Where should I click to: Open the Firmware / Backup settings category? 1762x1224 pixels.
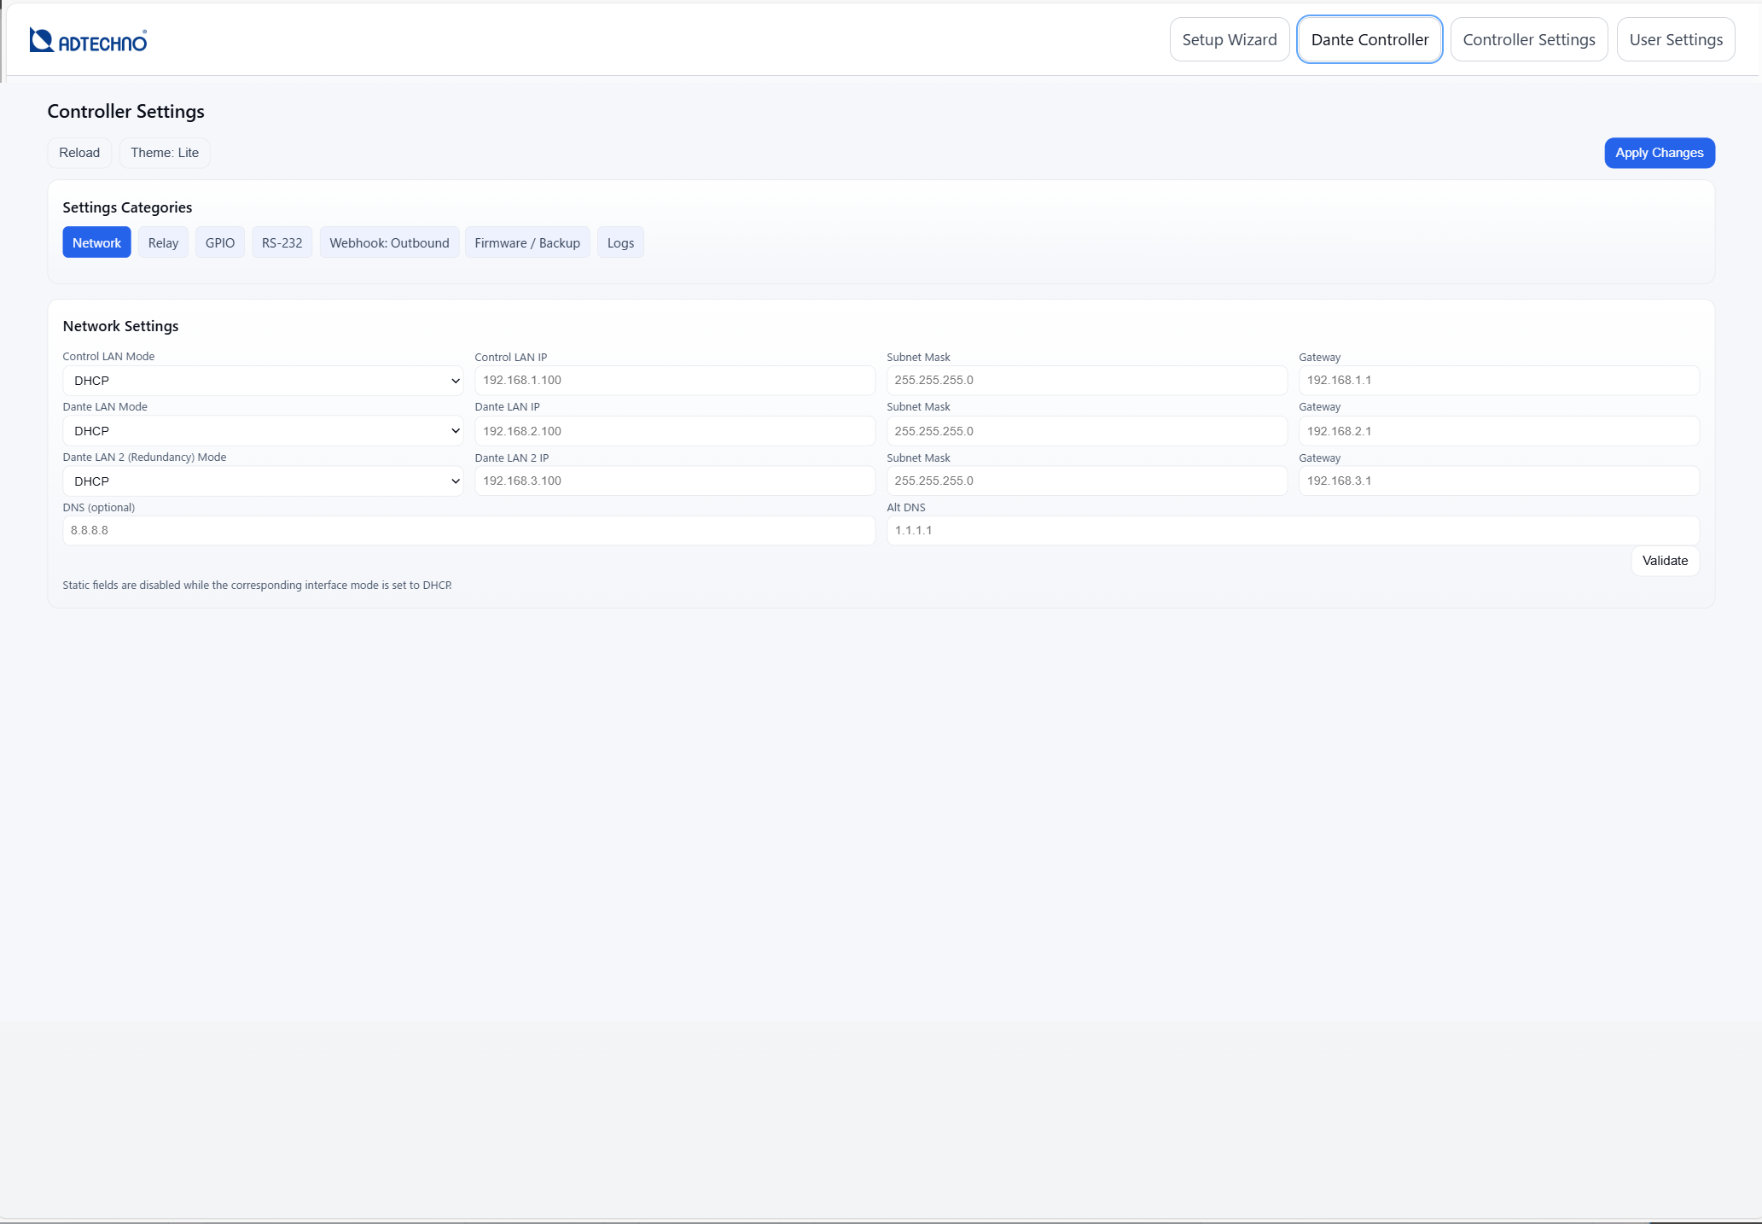(526, 242)
